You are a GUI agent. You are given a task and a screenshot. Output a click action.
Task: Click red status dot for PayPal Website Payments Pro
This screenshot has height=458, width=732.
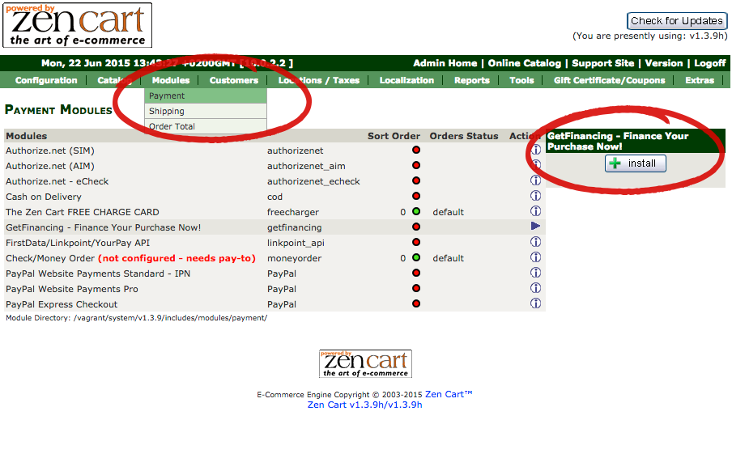click(416, 288)
